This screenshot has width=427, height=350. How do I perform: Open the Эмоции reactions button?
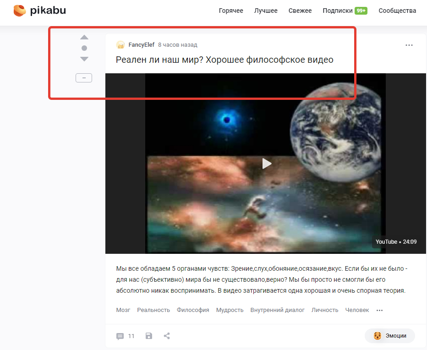point(390,336)
